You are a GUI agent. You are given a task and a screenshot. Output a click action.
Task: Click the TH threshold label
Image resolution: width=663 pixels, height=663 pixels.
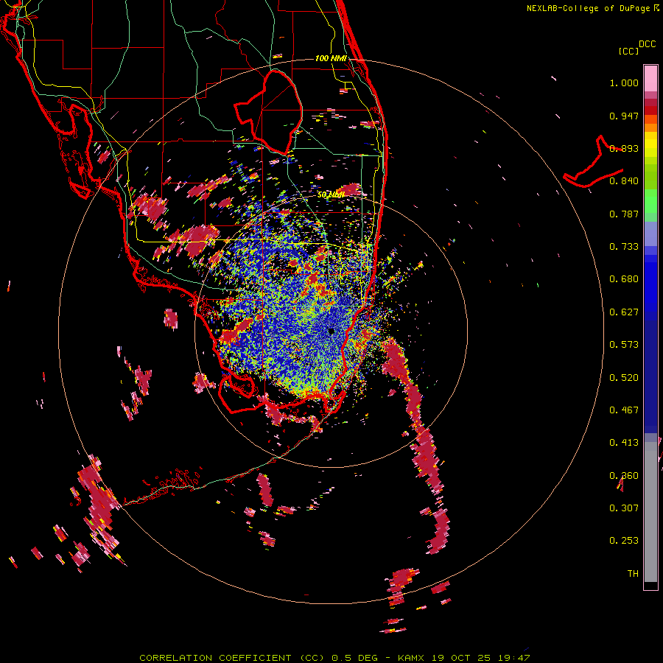(633, 574)
